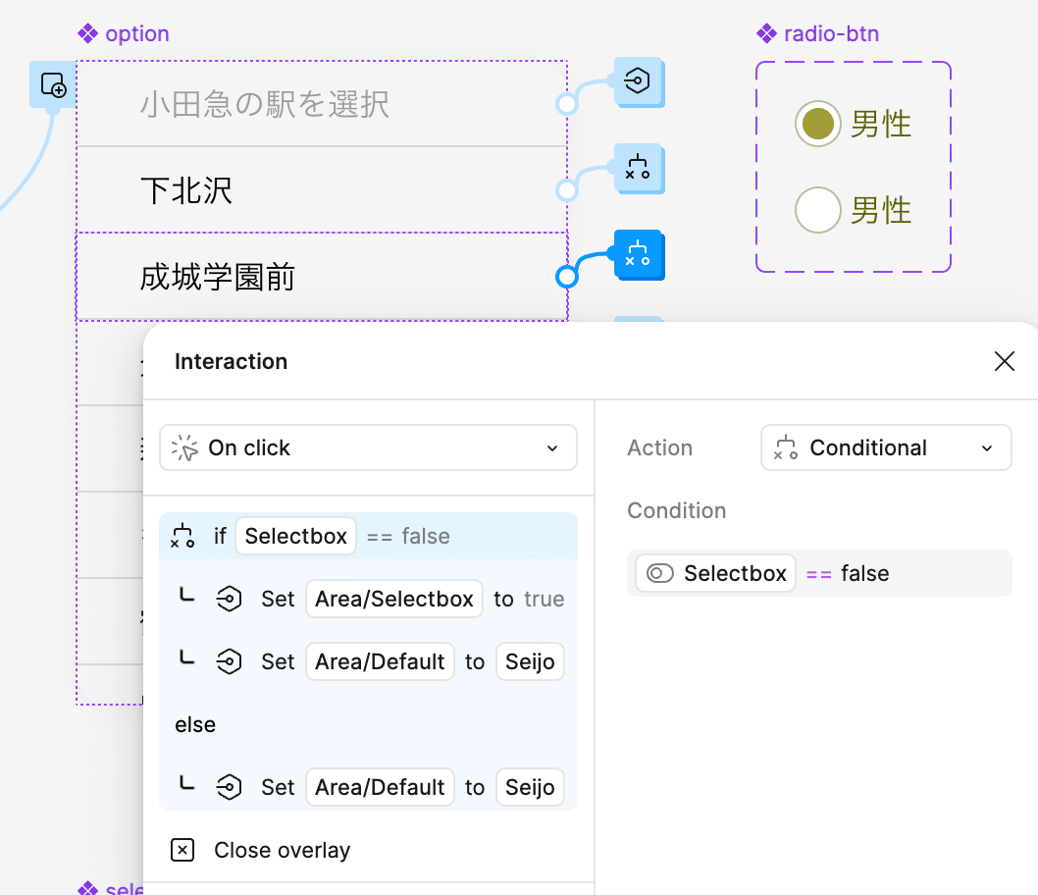Click the add-interaction icon at the top left edge
The height and width of the screenshot is (895, 1038).
click(x=52, y=85)
